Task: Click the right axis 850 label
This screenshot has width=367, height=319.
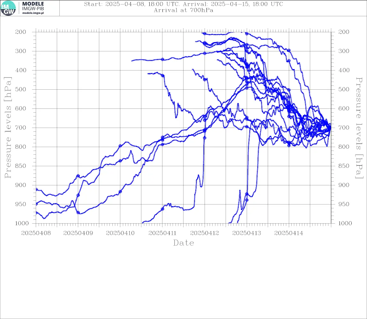Action: (x=344, y=166)
